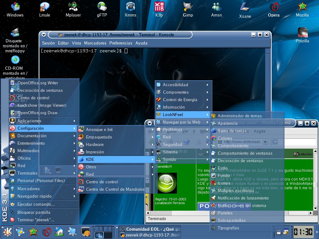Viewport: 319px width, 239px height.
Task: Click the KDE start menu button
Action: (x=7, y=232)
